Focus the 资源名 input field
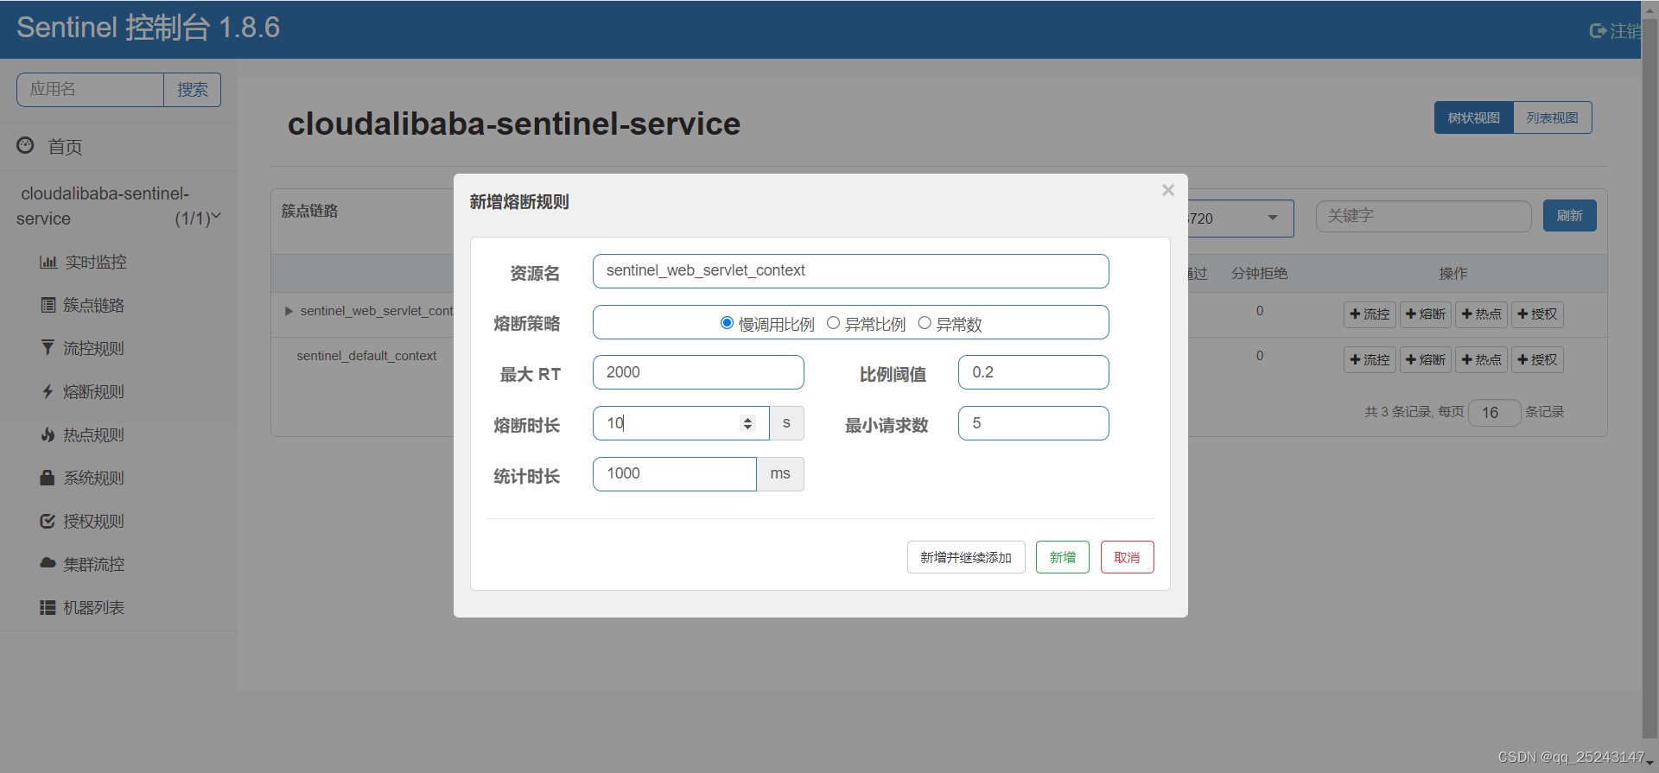 (x=851, y=271)
